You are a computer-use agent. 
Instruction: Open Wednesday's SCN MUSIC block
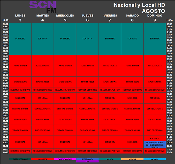(x=65, y=39)
